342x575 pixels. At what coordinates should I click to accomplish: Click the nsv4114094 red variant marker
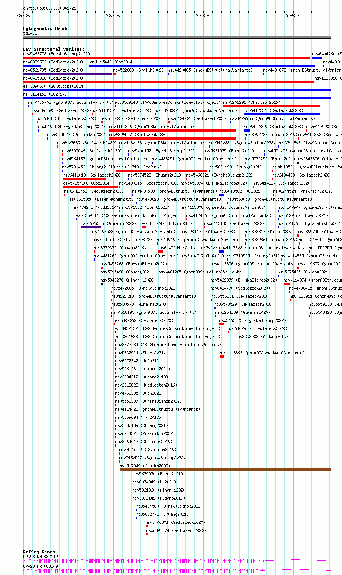click(287, 284)
